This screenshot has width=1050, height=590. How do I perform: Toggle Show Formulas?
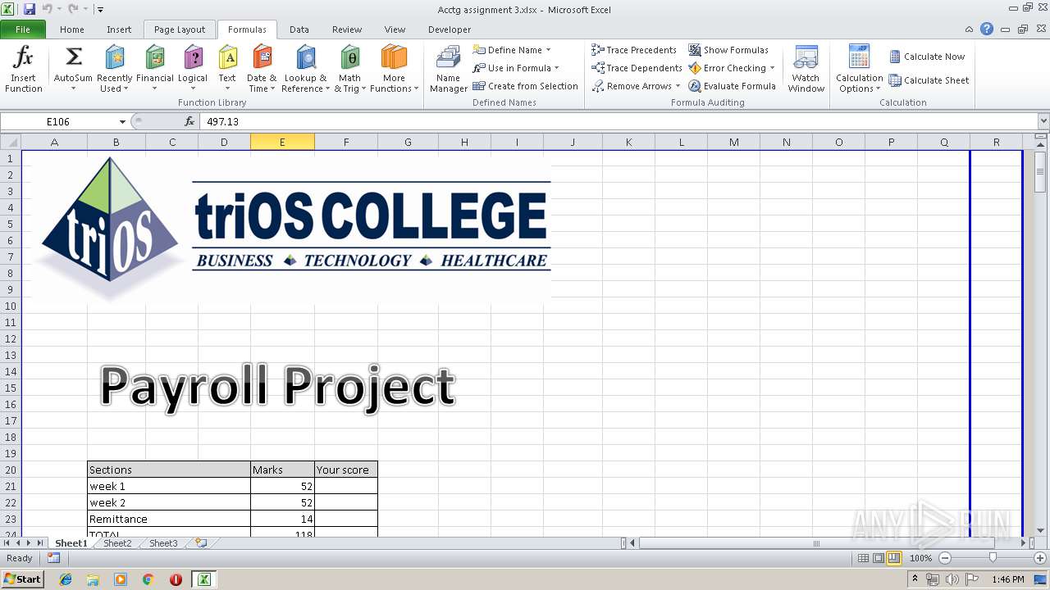click(728, 50)
